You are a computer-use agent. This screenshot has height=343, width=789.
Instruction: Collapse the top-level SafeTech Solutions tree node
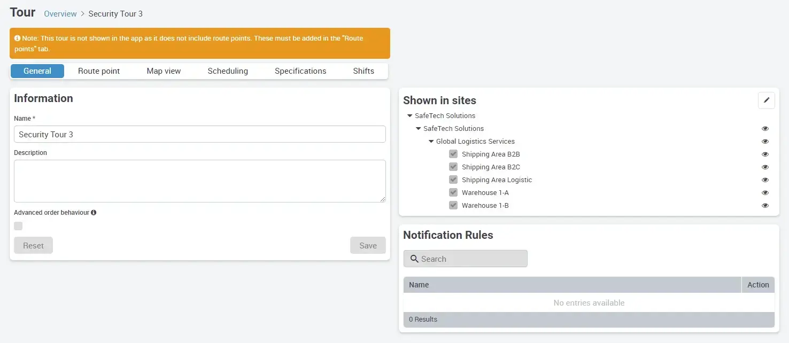pyautogui.click(x=409, y=116)
